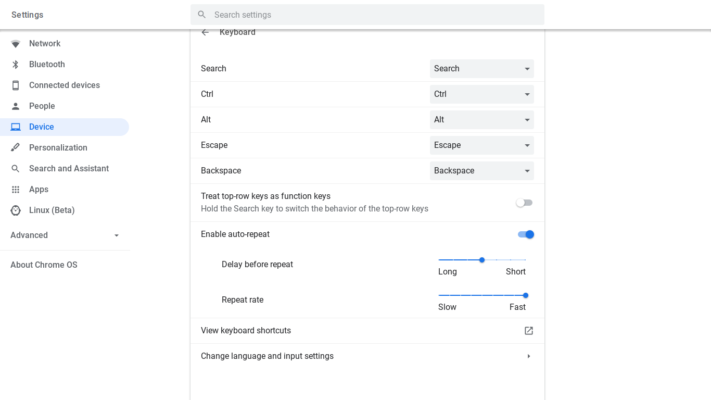Click the Bluetooth sidebar icon

(16, 64)
